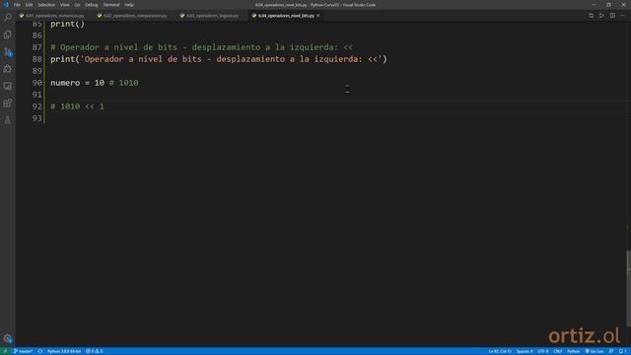
Task: Open changes compare icon in editor toolbar
Action: pyautogui.click(x=591, y=16)
